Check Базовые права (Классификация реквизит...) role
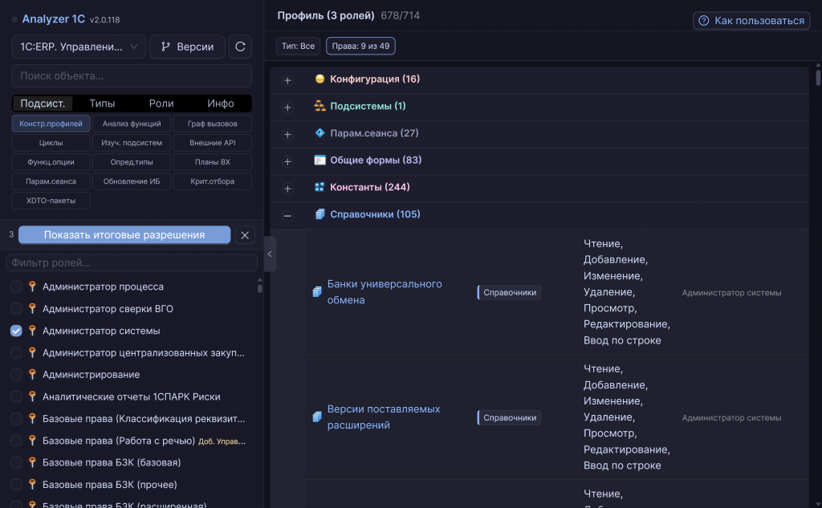Viewport: 822px width, 508px height. [x=16, y=419]
